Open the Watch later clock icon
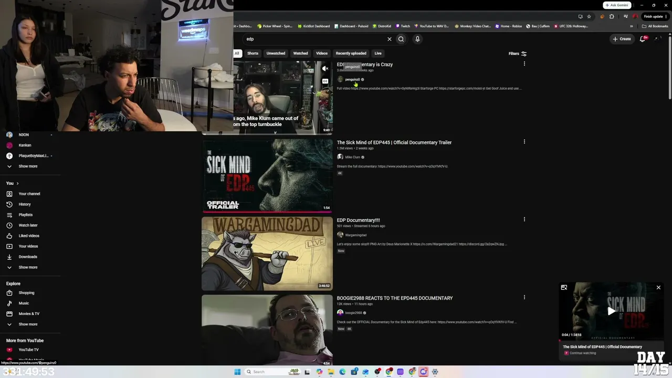The image size is (672, 378). (x=9, y=225)
